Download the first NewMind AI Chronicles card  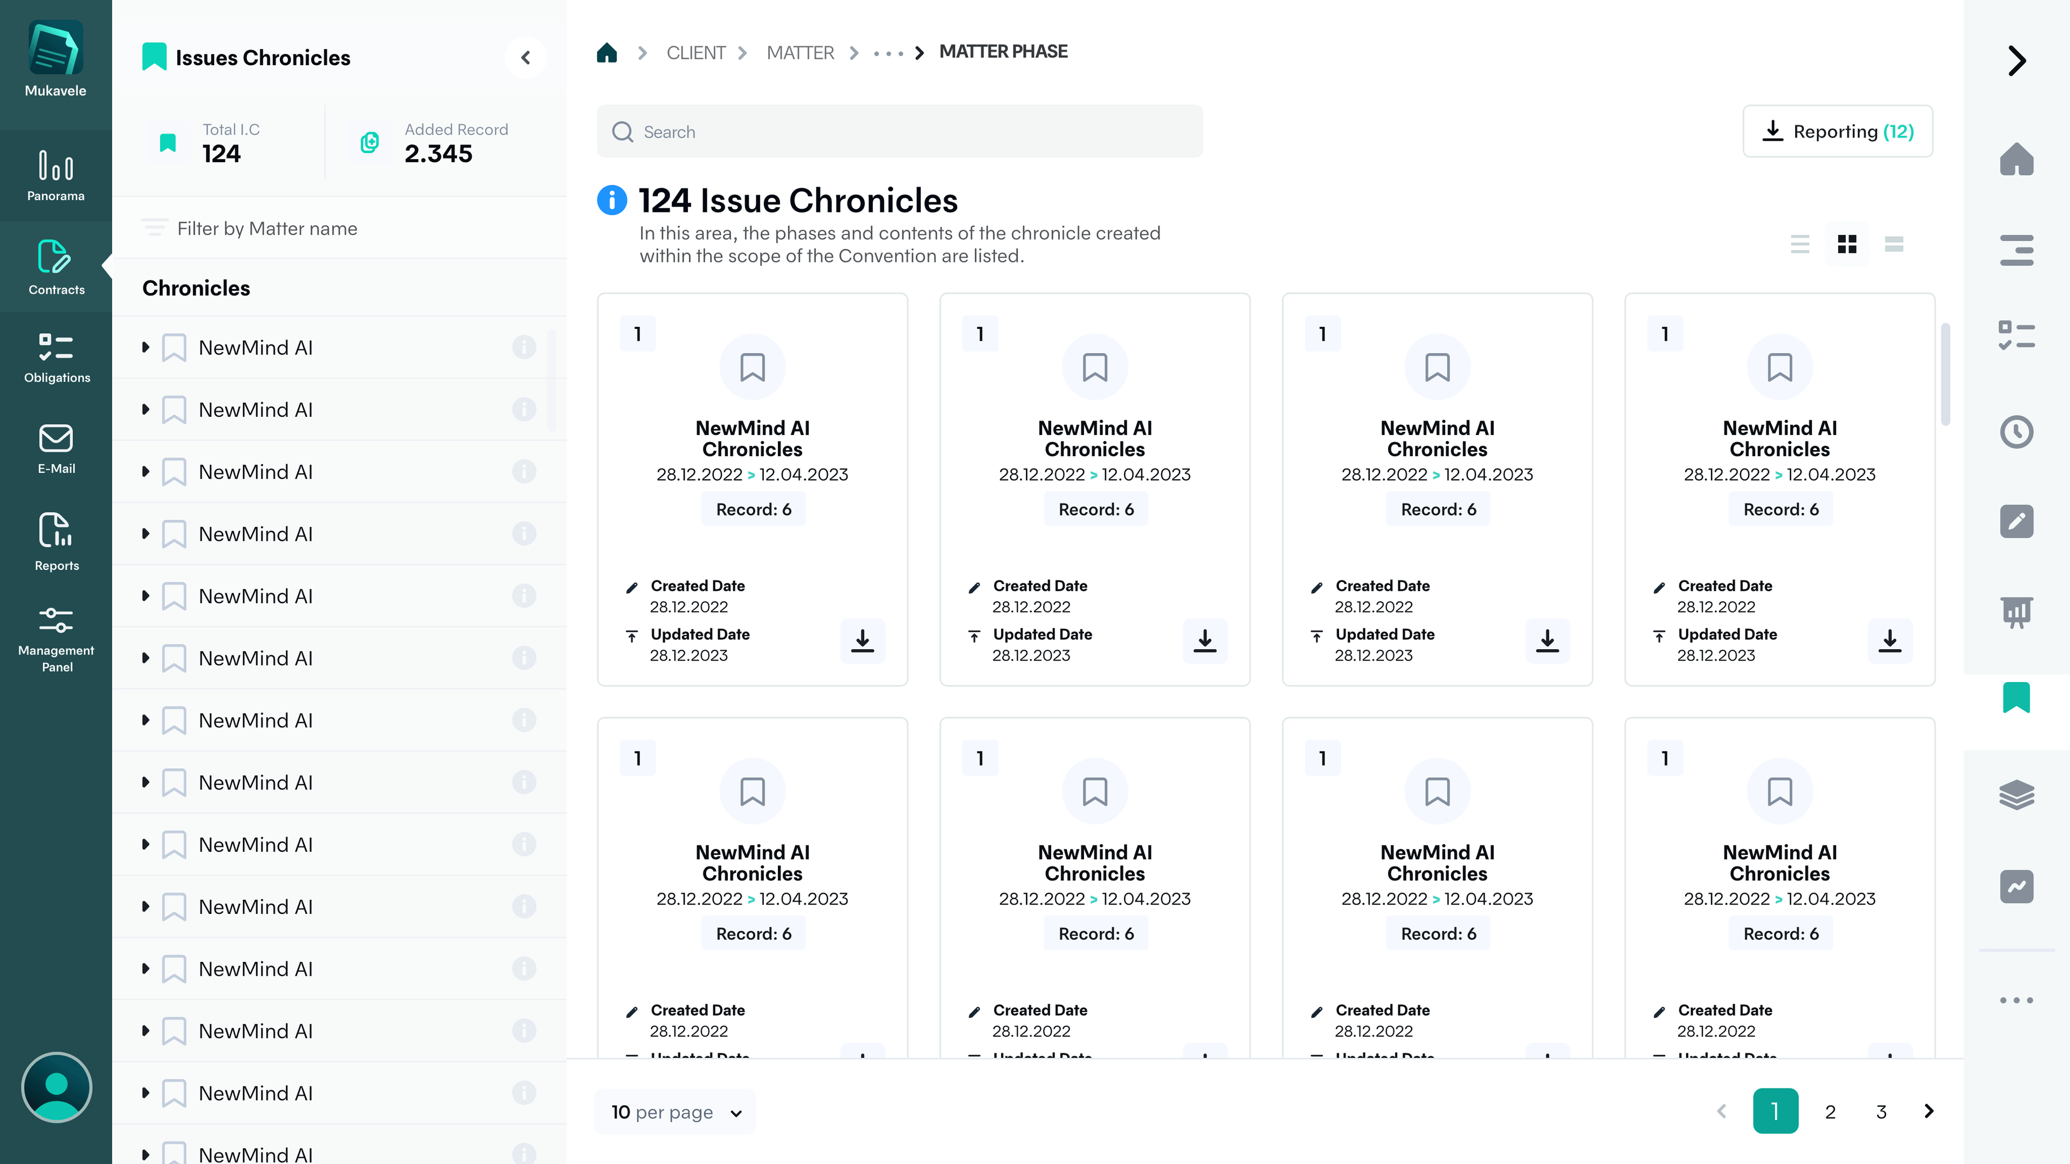[862, 640]
